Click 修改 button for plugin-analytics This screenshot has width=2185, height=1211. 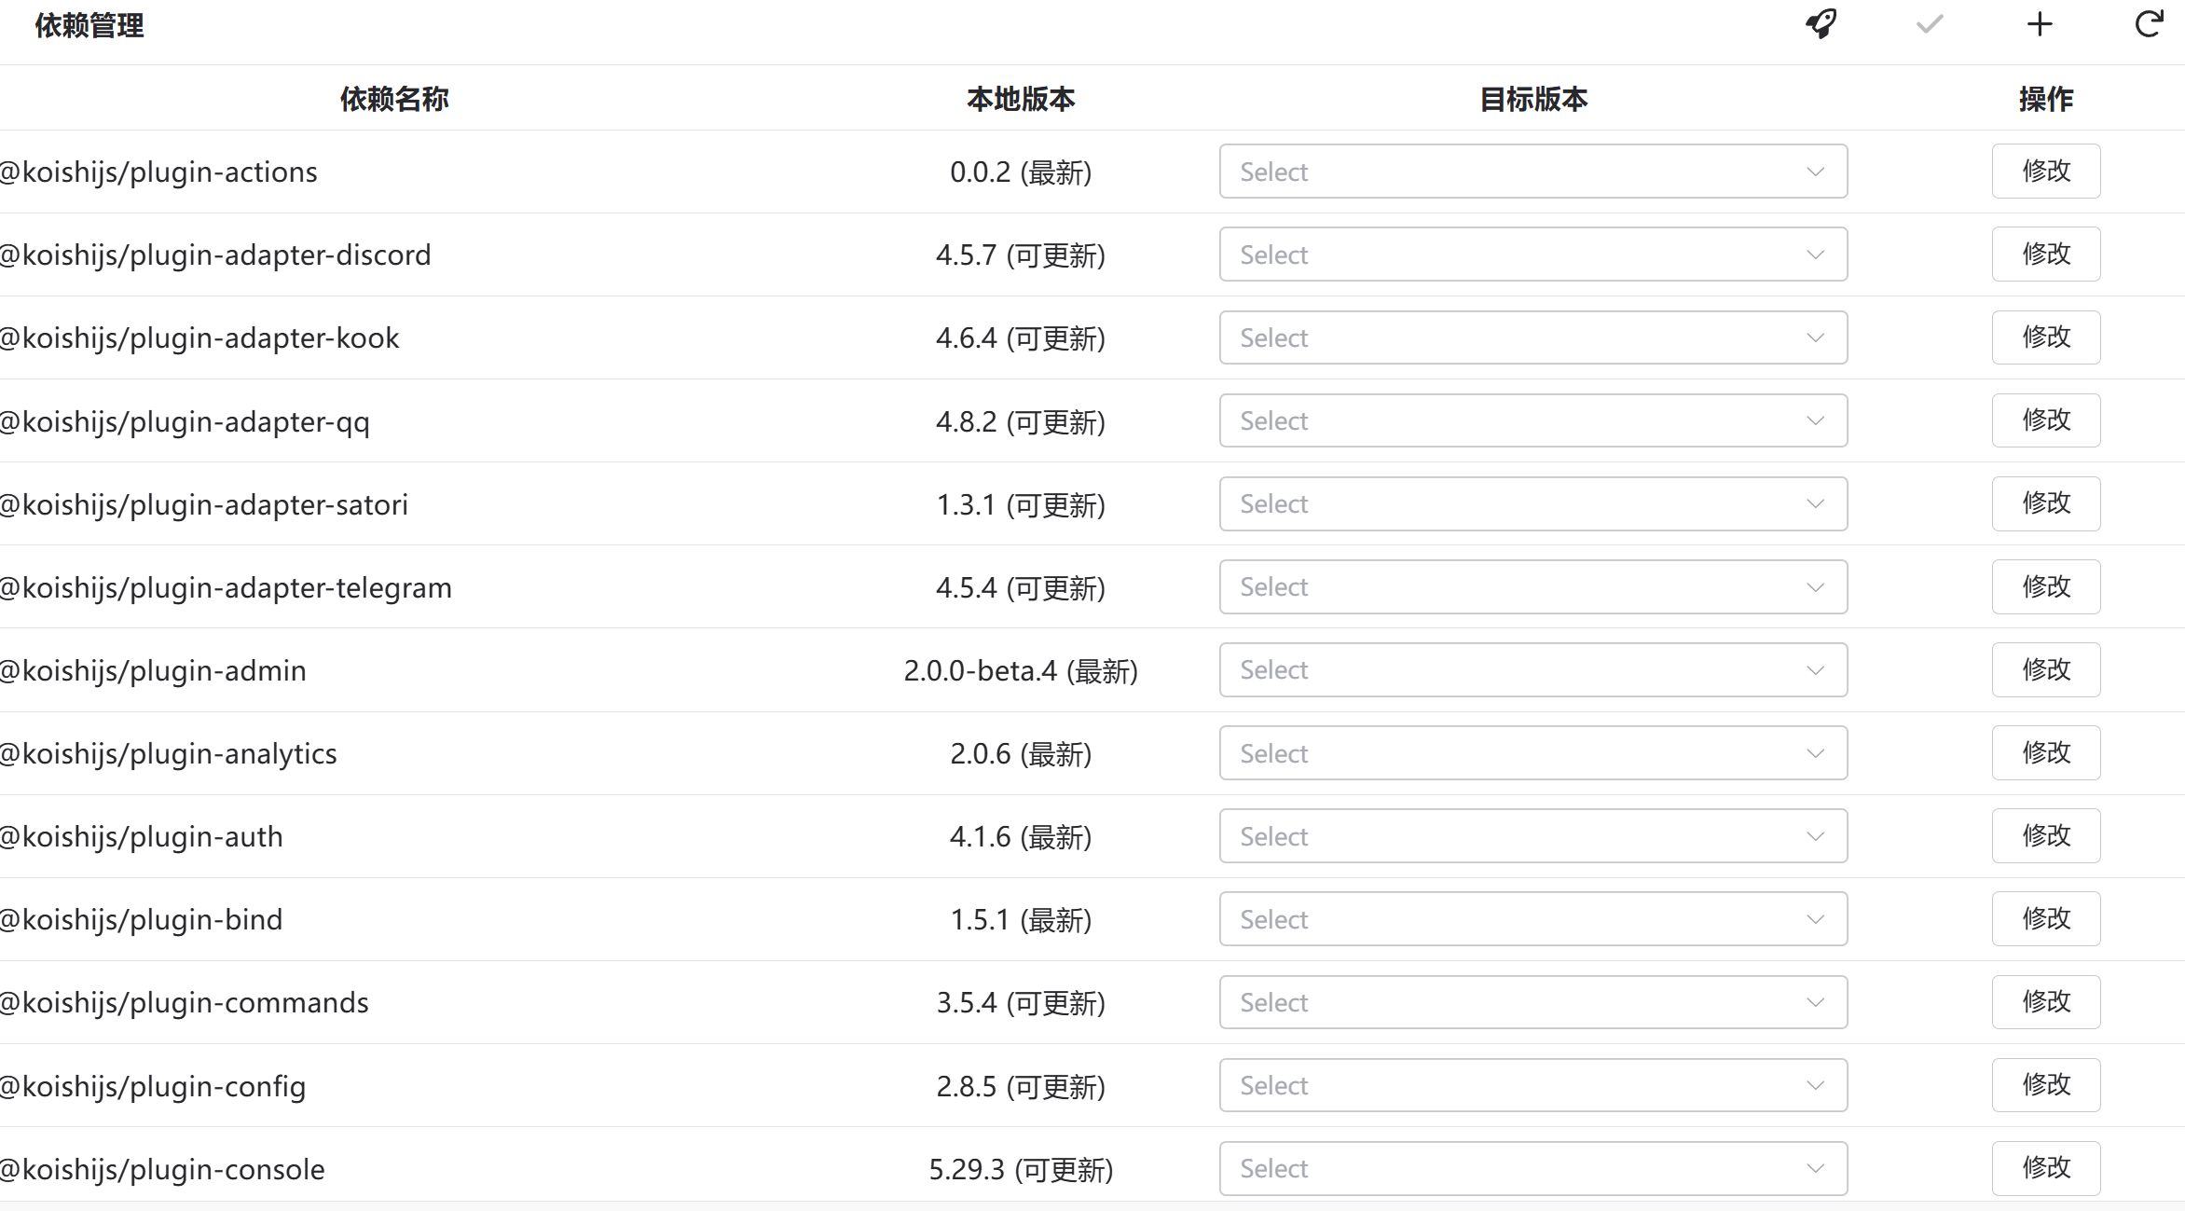pyautogui.click(x=2046, y=753)
